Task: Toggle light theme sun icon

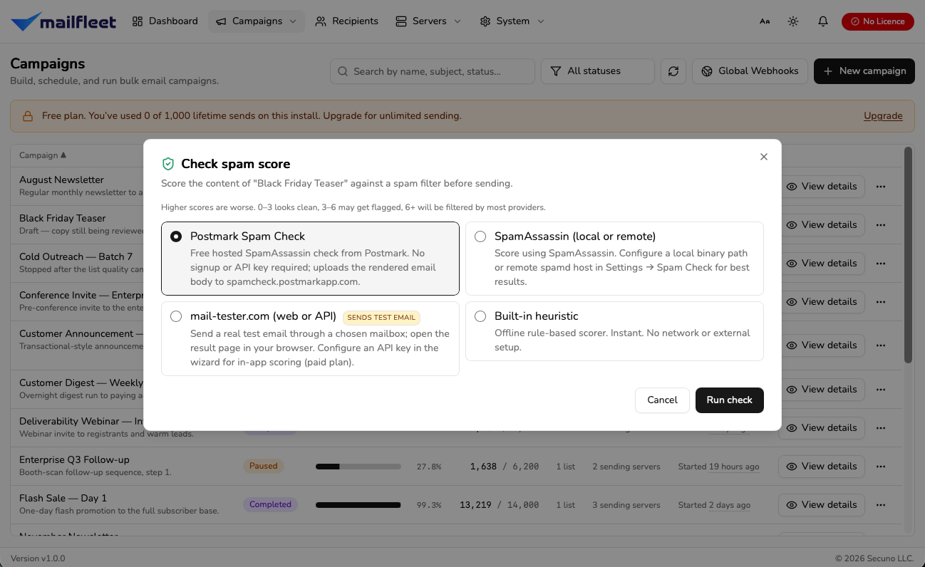Action: click(x=793, y=21)
